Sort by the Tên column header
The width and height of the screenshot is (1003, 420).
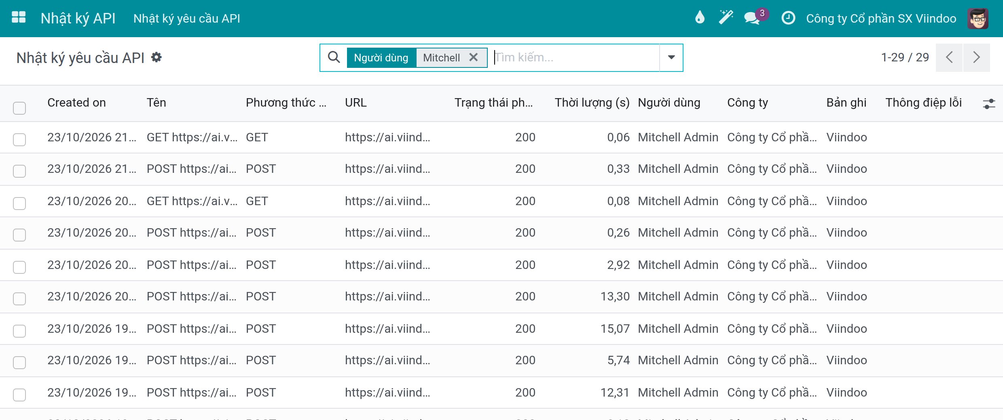click(156, 103)
